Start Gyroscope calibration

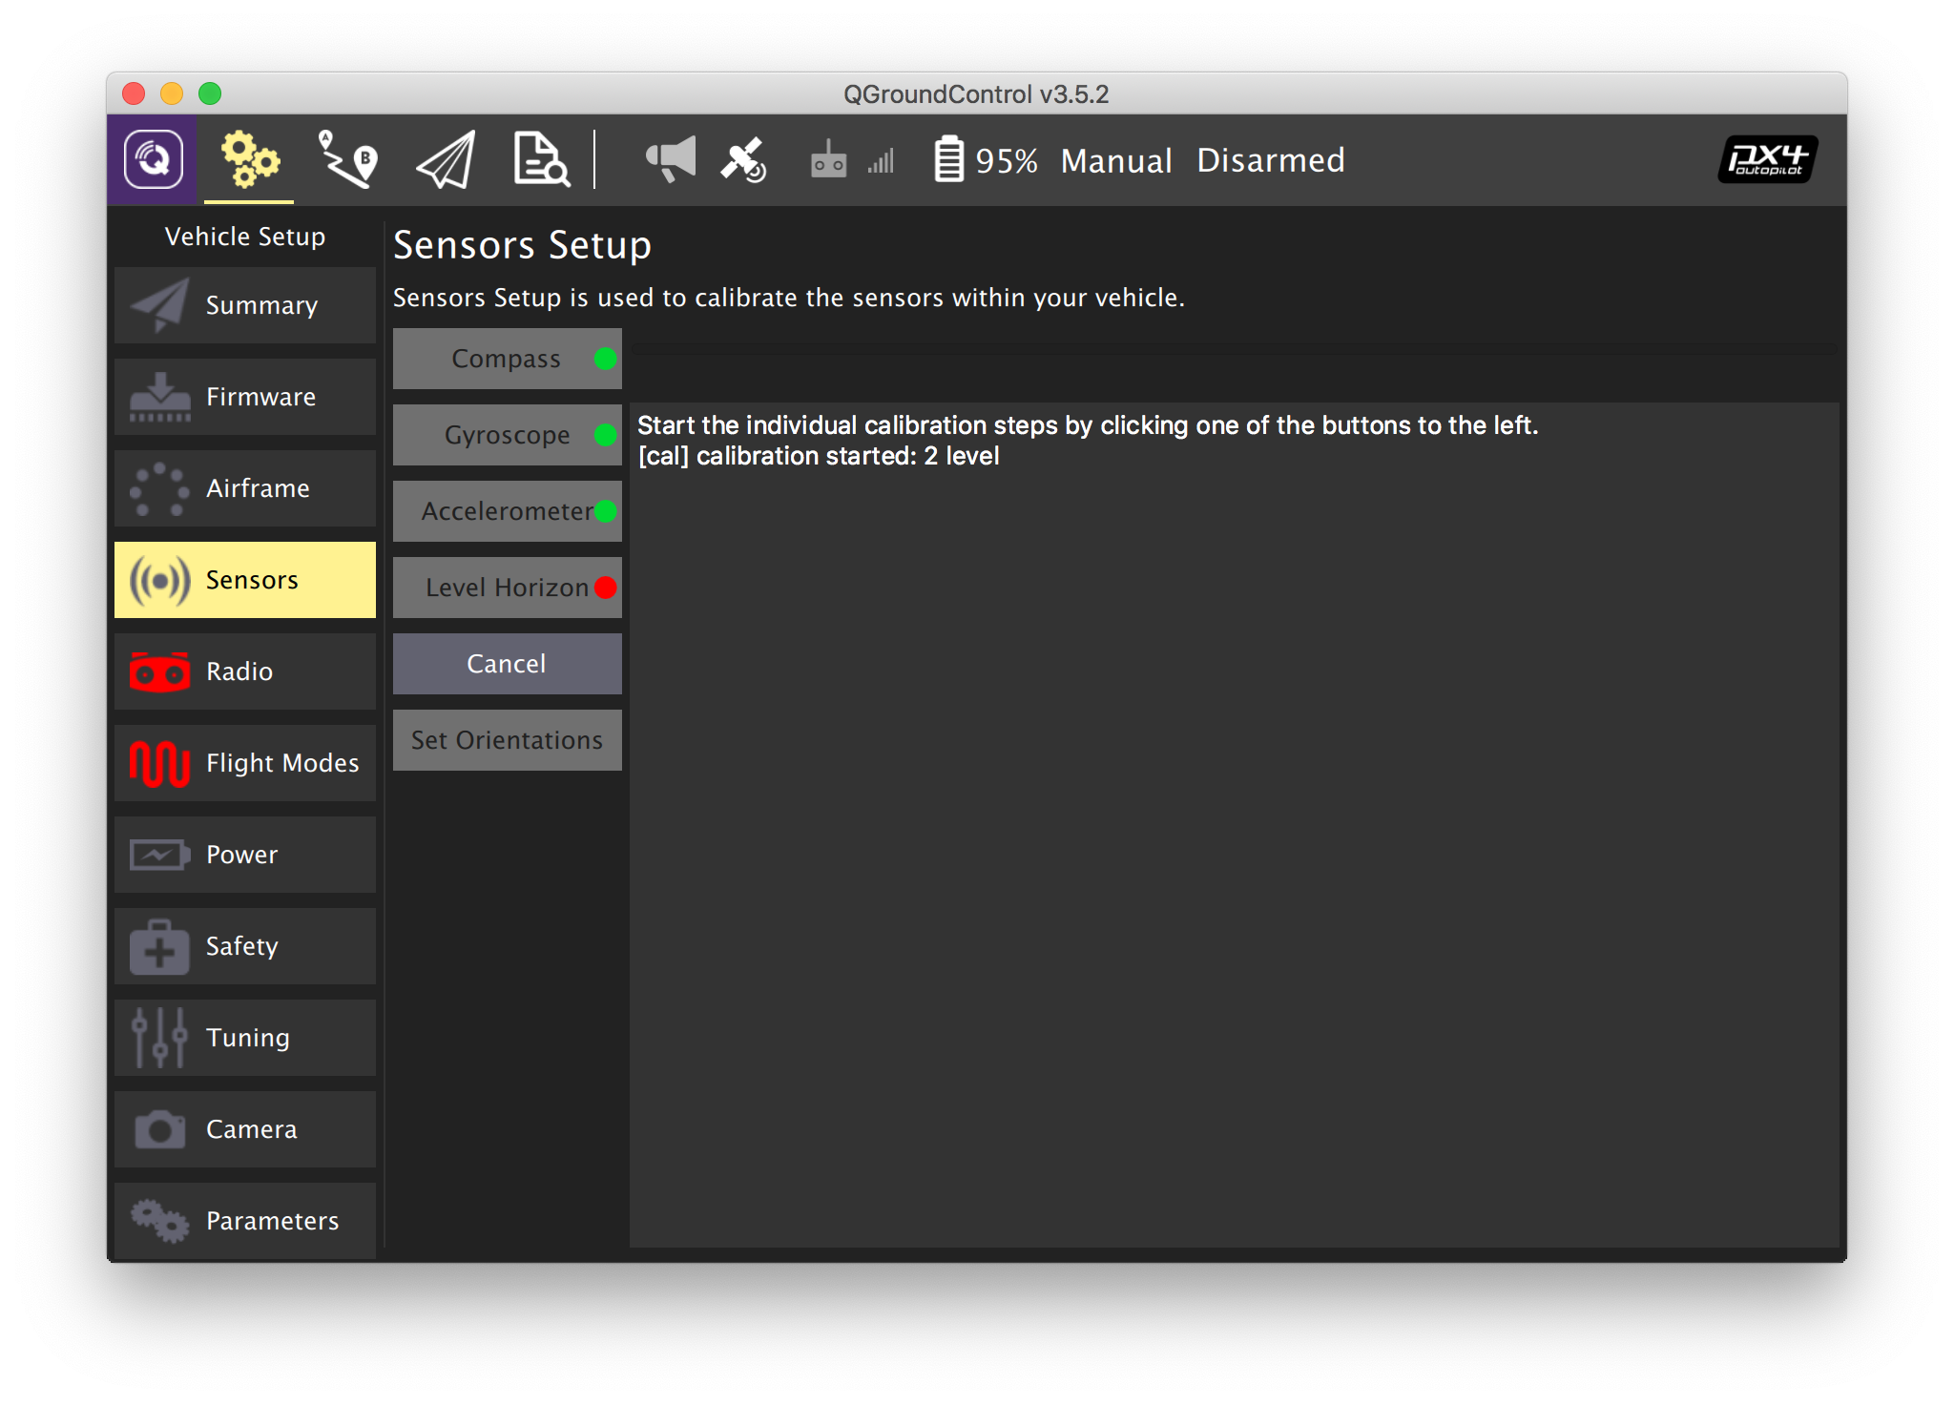coord(508,435)
